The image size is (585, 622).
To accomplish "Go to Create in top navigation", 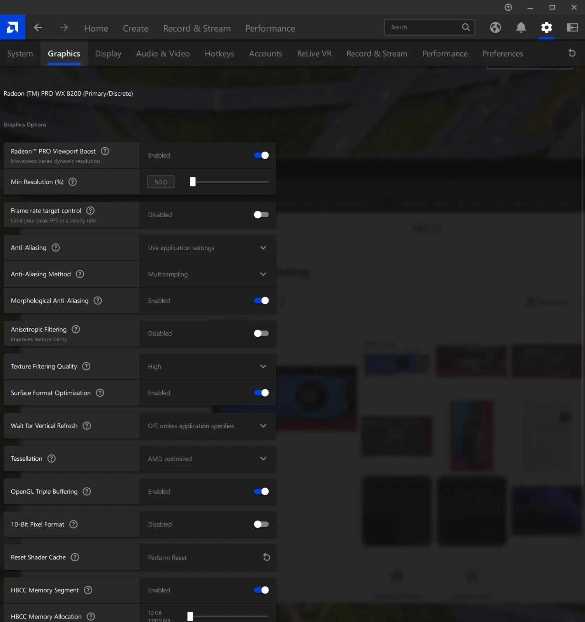I will tap(135, 28).
